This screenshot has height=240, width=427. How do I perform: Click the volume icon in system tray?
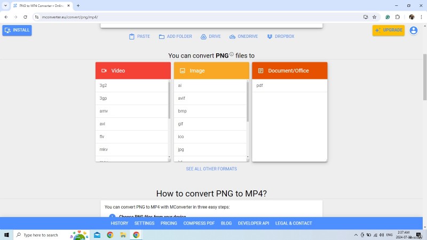(x=382, y=235)
